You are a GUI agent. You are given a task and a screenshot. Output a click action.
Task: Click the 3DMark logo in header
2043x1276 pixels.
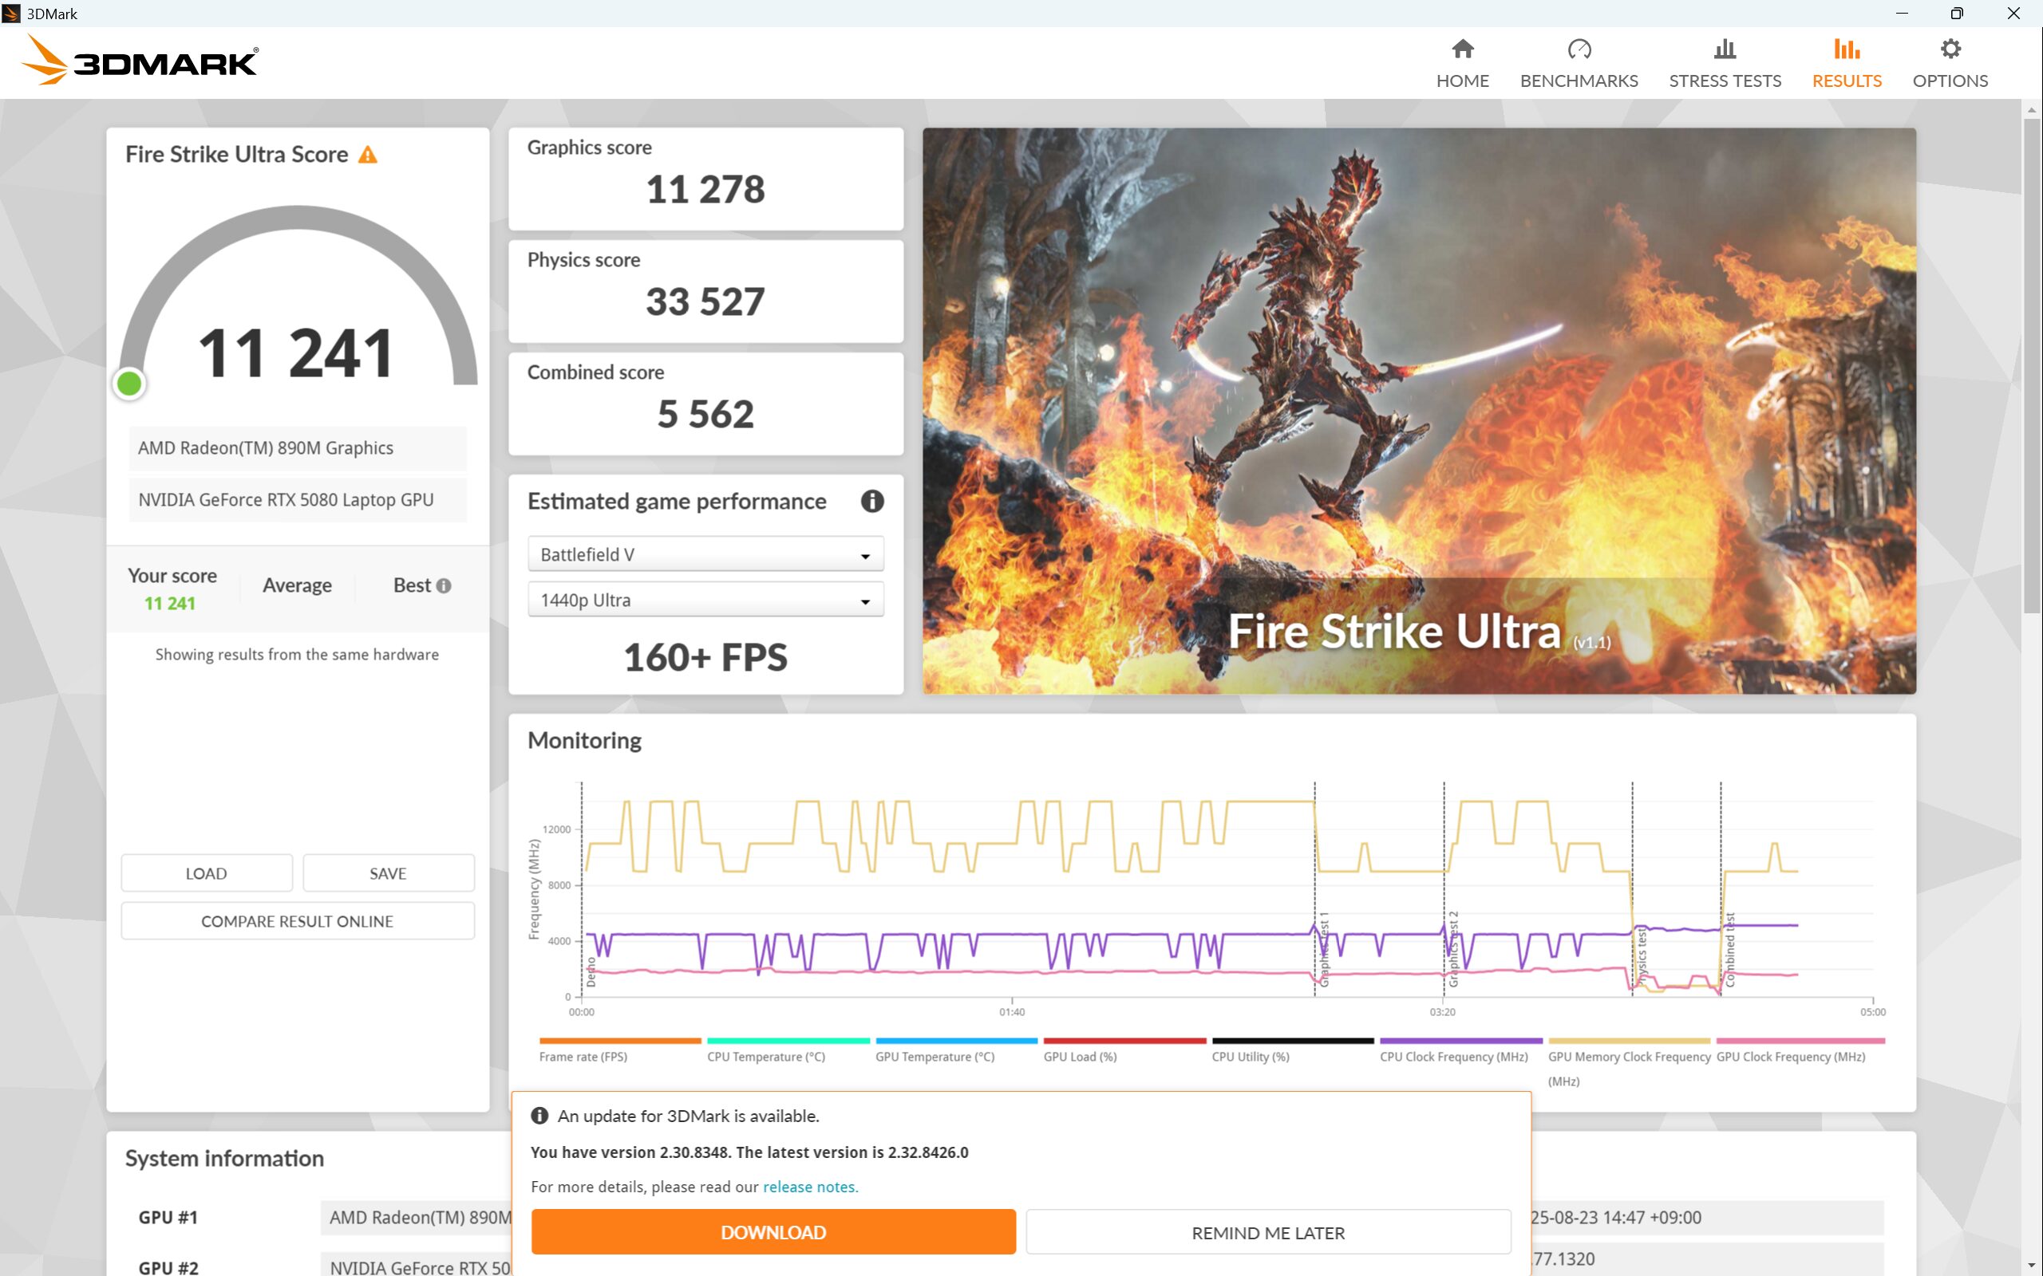coord(140,61)
